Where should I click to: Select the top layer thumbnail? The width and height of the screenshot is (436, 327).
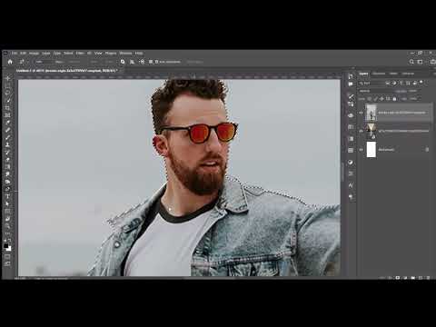(x=372, y=113)
